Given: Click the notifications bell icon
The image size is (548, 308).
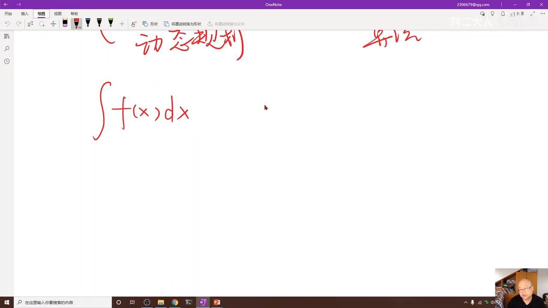Looking at the screenshot, I should [x=503, y=14].
